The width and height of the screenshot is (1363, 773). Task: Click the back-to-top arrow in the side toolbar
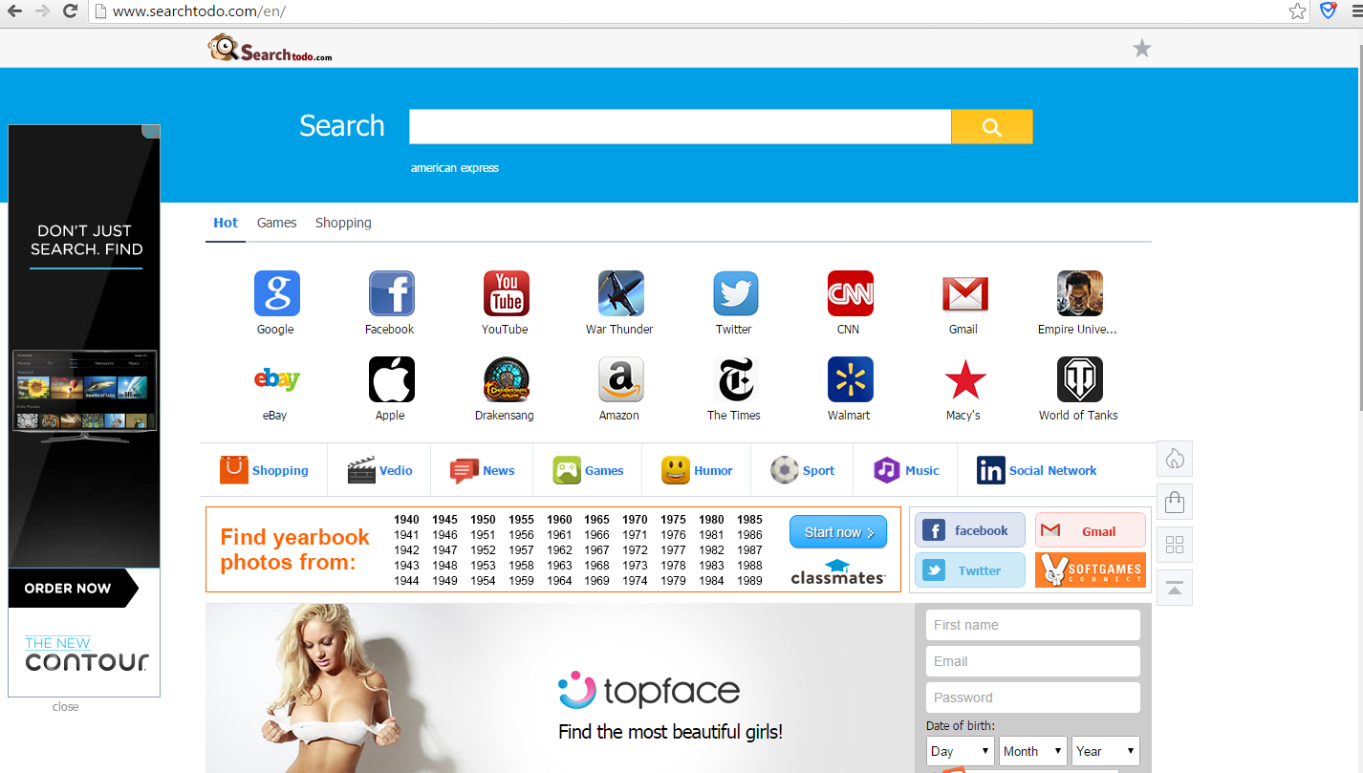point(1175,588)
